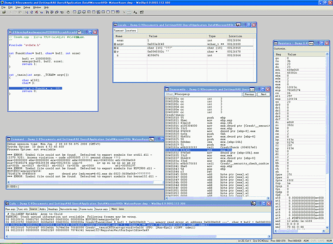This screenshot has width=333, height=244.
Task: Click the Run to Cursor toolbar icon
Action: coord(62,12)
